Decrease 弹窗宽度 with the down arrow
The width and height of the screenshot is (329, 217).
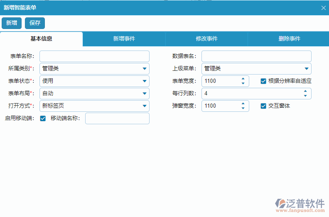(243, 108)
